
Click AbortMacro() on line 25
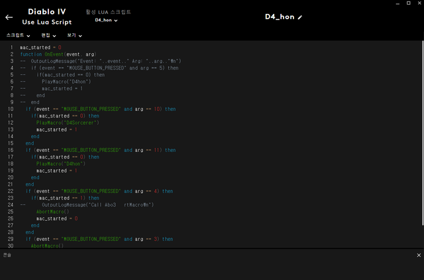[53, 212]
